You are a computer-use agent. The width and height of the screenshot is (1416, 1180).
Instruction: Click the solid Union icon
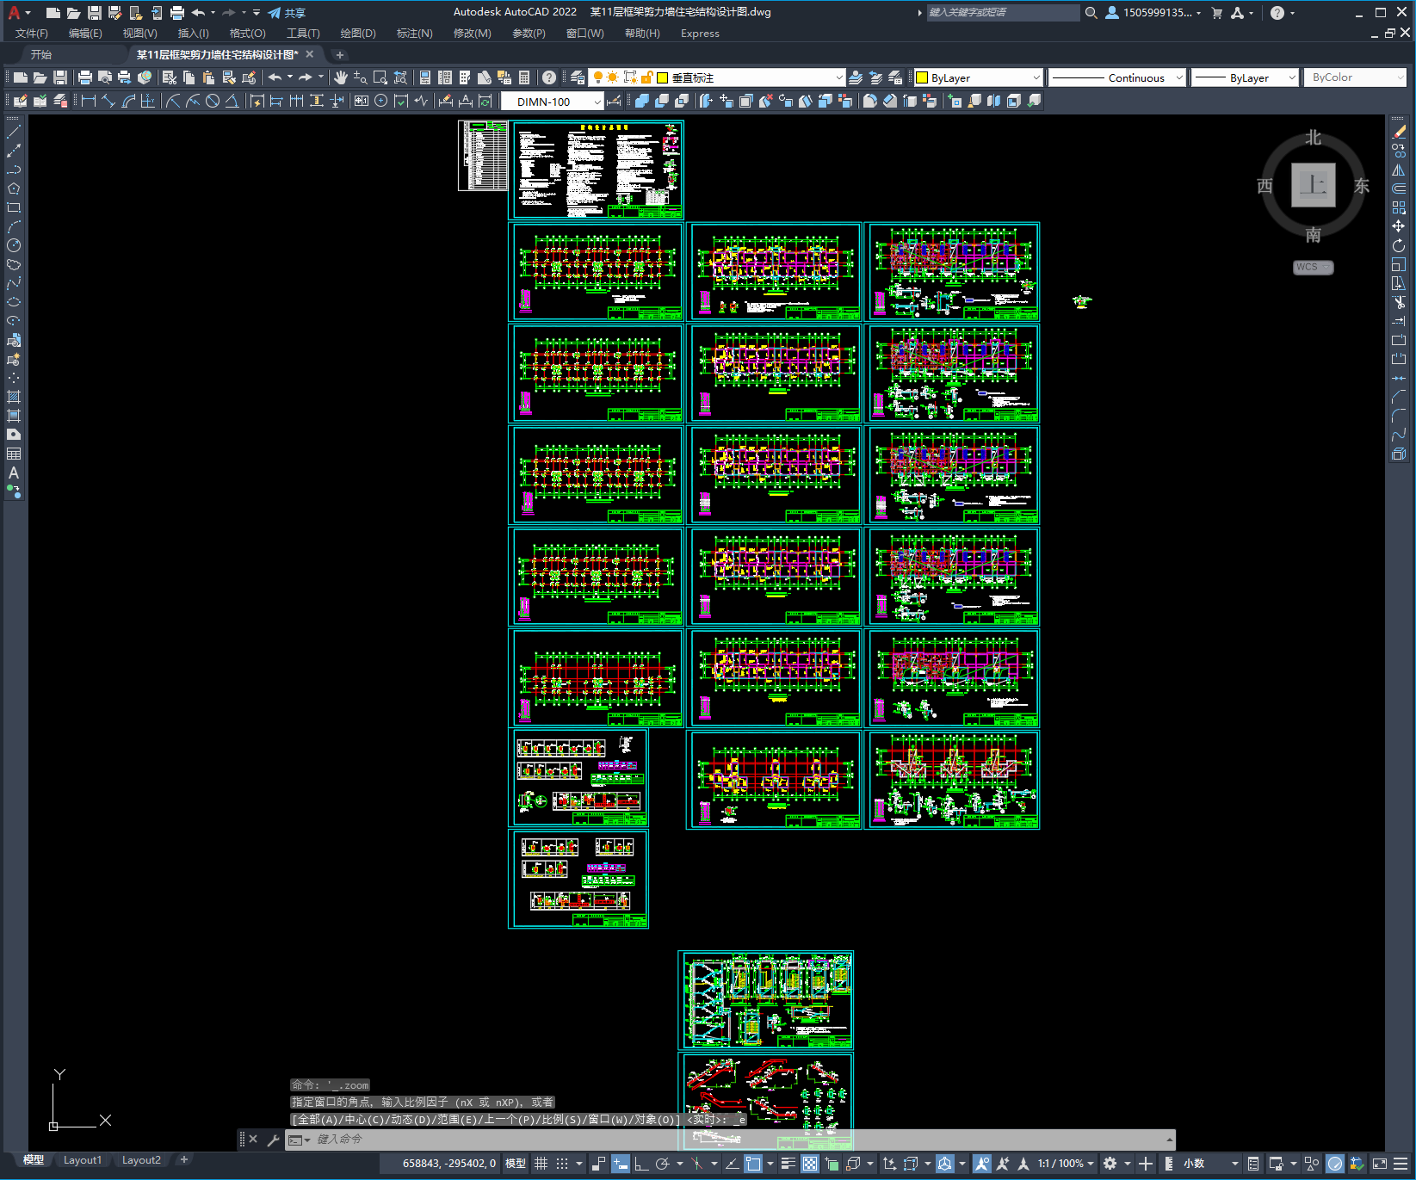coord(642,101)
